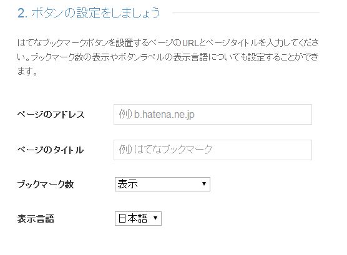Click the heading ボタンの設定をしましょう
The height and width of the screenshot is (255, 347).
point(95,12)
